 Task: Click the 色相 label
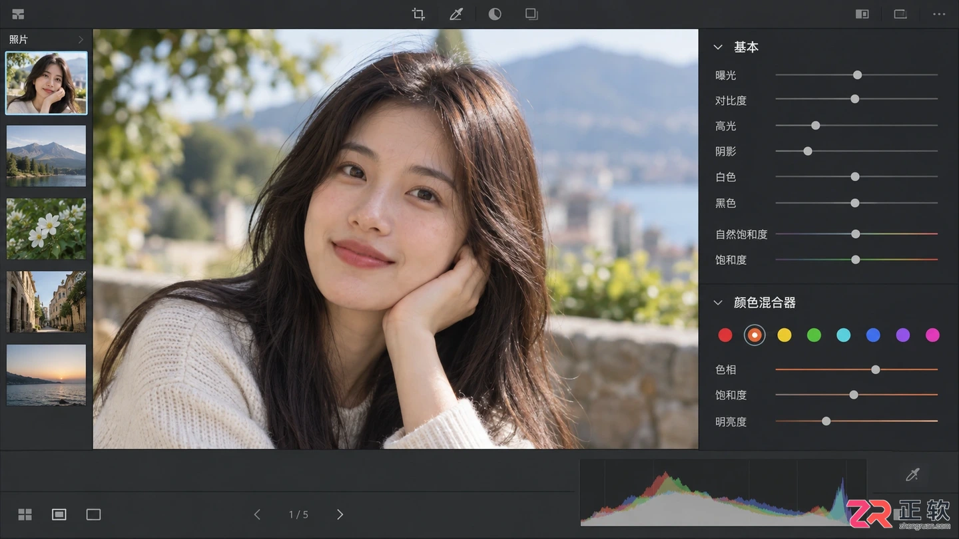click(726, 369)
